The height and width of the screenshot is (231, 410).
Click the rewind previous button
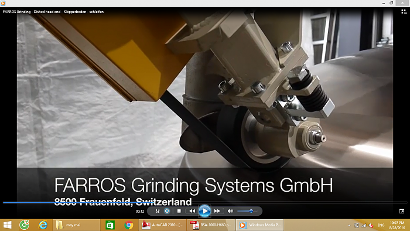point(192,211)
